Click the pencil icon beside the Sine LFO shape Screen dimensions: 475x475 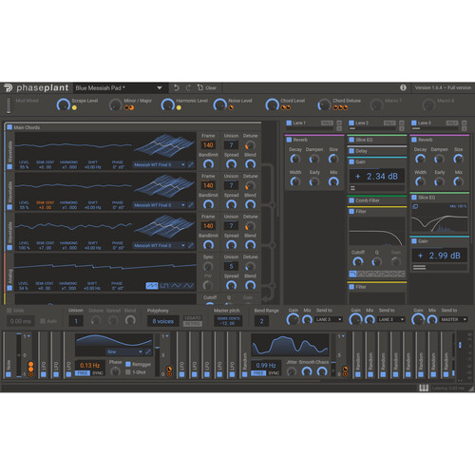[x=148, y=351]
